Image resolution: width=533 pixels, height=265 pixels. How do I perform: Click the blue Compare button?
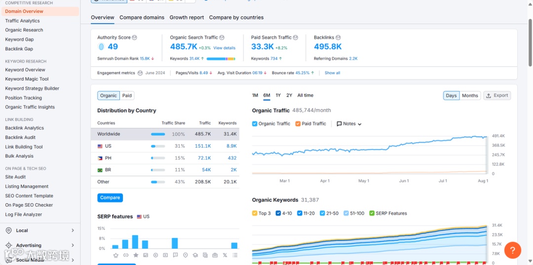coord(110,198)
